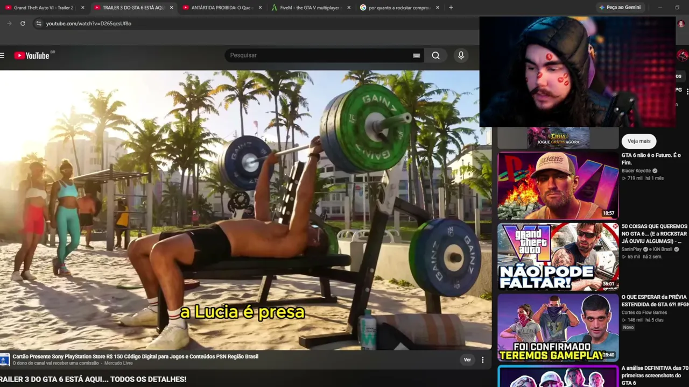Open 'GTA 6 não é o Futuro. É o Fim.' video title
The height and width of the screenshot is (387, 689).
click(x=651, y=159)
